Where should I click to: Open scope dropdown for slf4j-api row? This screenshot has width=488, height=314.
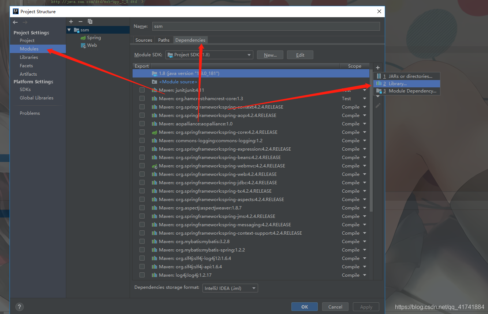[365, 267]
